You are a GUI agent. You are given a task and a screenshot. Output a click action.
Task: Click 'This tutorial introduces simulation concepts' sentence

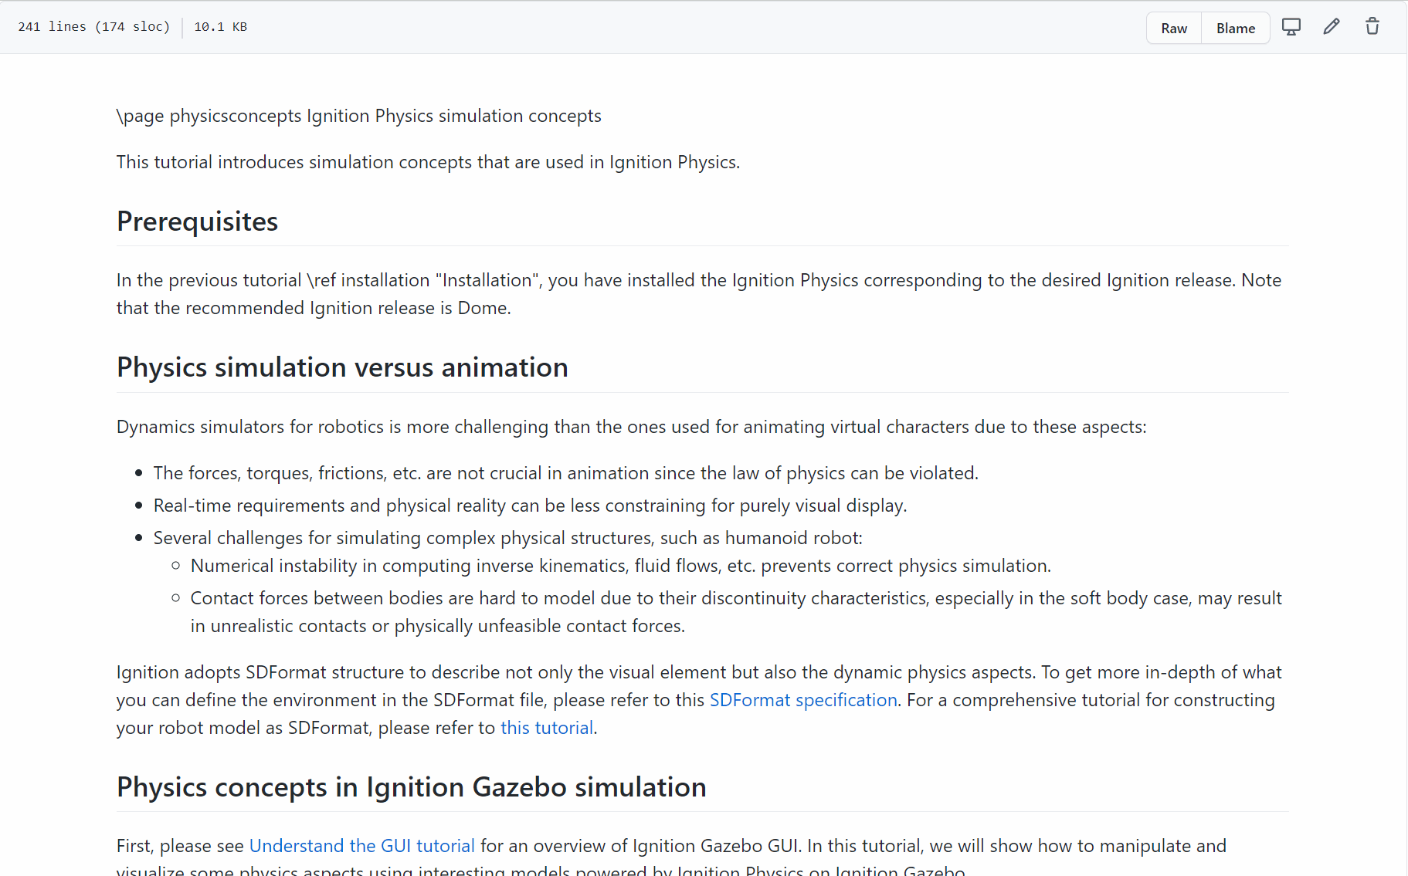[x=429, y=162]
